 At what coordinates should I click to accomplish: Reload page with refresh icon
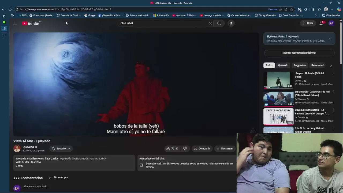click(10, 9)
